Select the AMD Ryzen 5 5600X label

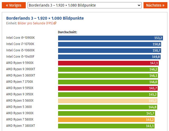tap(20, 101)
